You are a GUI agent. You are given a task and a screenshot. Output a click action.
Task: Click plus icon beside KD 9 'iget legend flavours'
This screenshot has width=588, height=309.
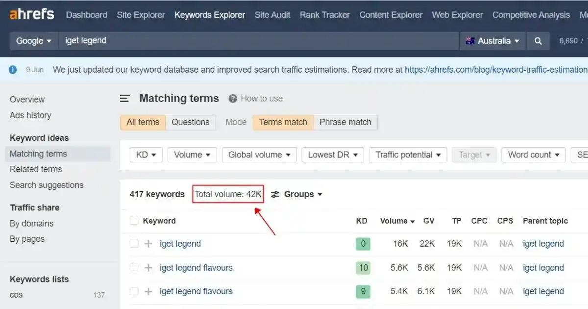tap(148, 291)
